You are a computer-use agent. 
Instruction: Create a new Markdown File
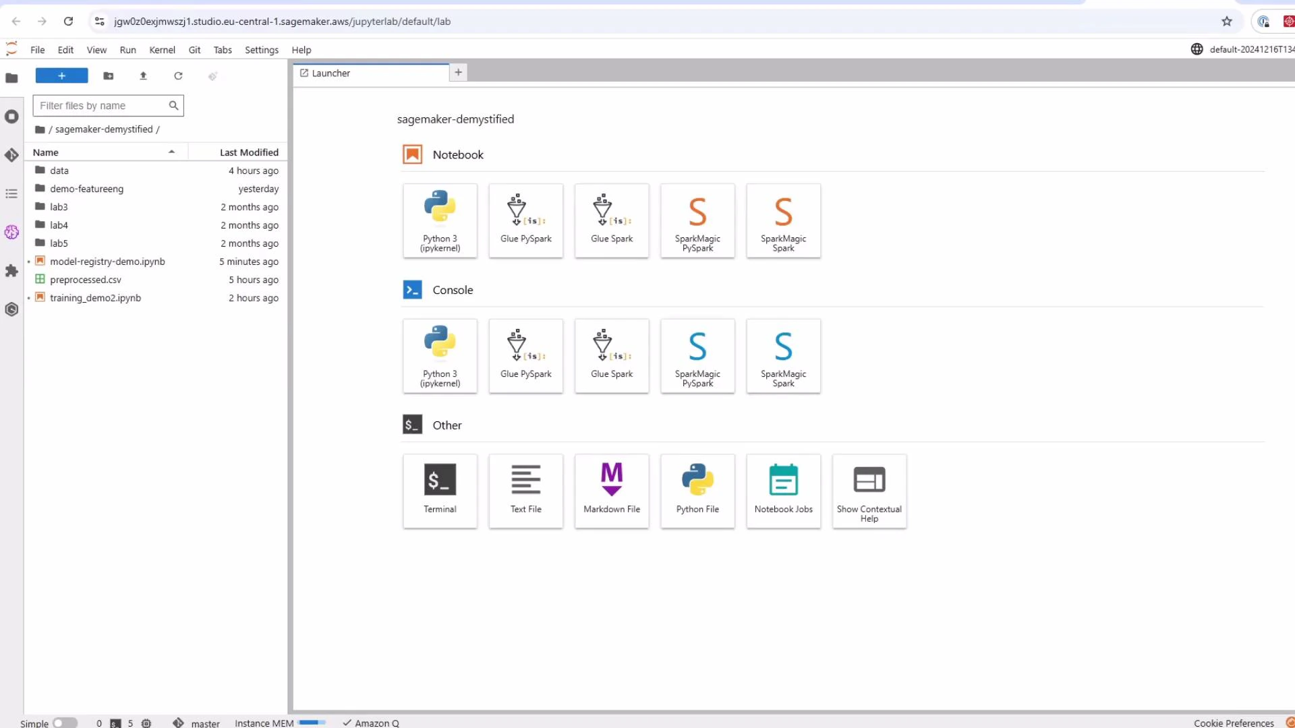coord(612,491)
